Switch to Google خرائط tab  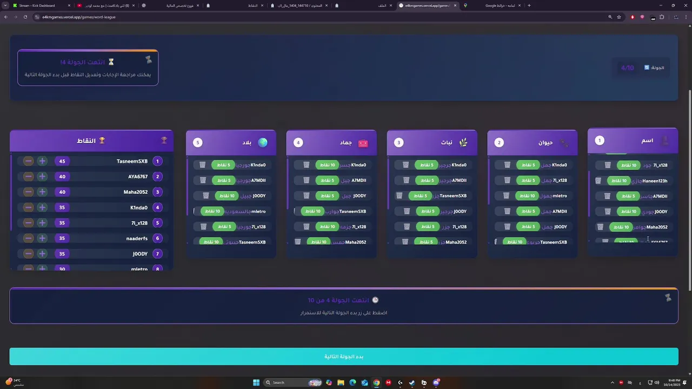point(493,5)
